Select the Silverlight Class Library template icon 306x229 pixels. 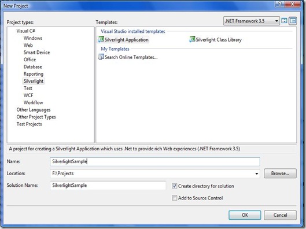click(x=192, y=39)
